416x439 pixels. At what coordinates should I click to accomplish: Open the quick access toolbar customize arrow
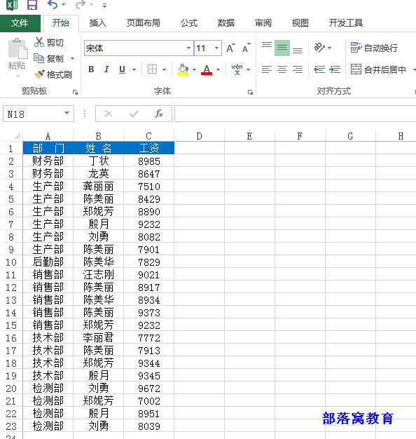[x=104, y=6]
